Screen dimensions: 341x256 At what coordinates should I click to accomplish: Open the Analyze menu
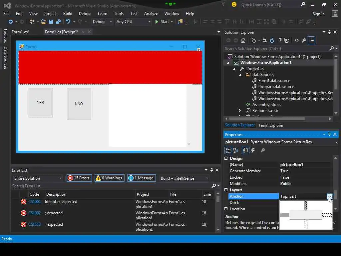click(x=151, y=13)
